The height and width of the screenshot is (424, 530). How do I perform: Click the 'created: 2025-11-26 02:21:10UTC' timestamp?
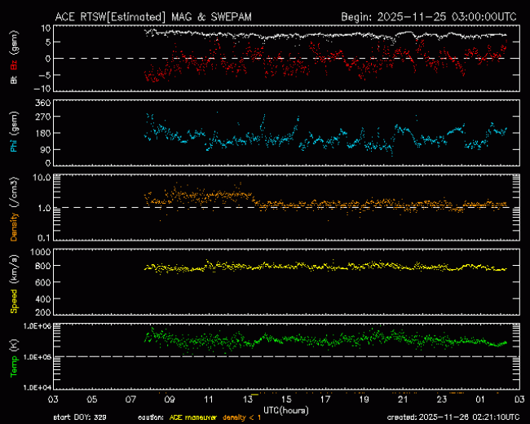click(x=453, y=417)
